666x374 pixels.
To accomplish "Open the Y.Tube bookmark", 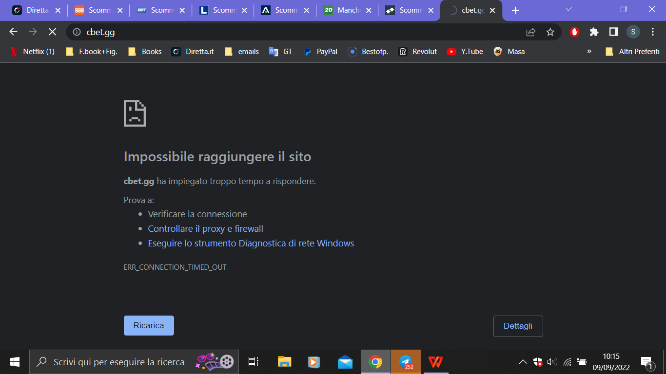I will pos(465,51).
